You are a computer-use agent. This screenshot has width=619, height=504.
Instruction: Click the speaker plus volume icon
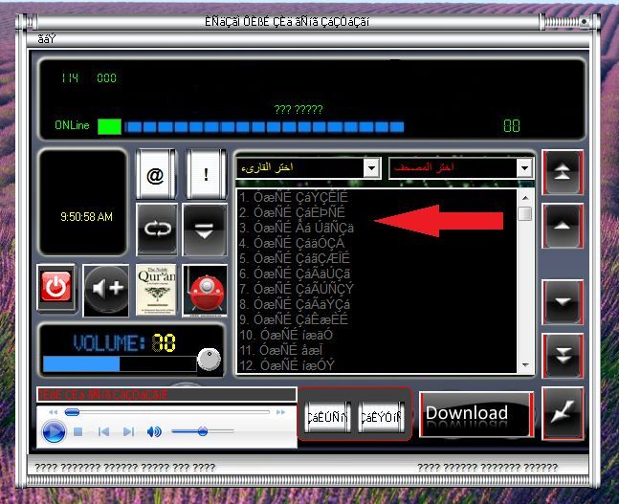tap(106, 289)
